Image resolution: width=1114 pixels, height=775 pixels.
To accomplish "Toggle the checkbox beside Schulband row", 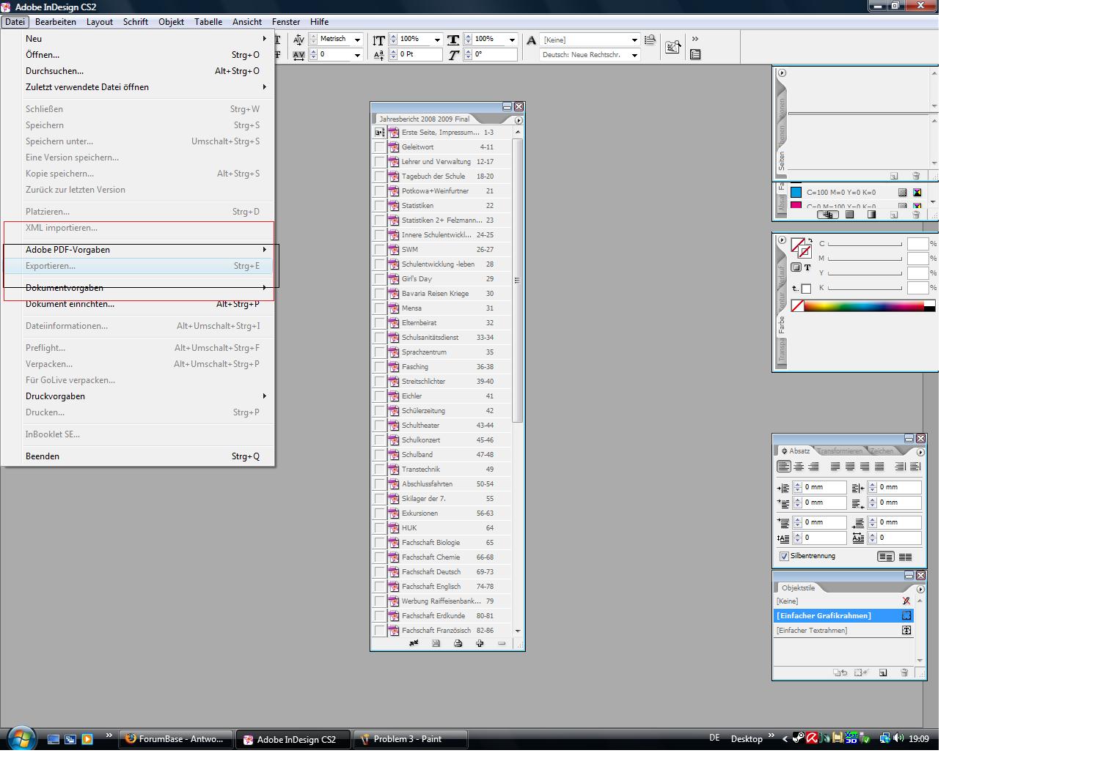I will [379, 455].
